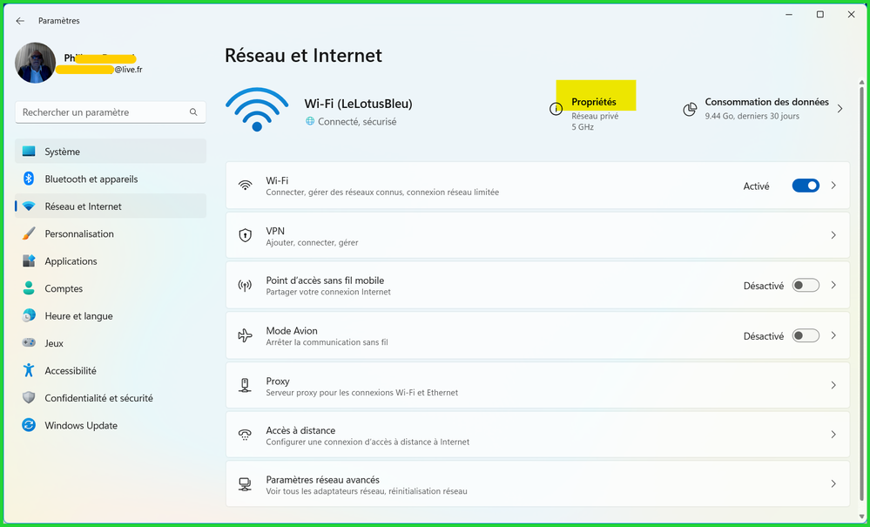Image resolution: width=870 pixels, height=527 pixels.
Task: Open Comptes in the sidebar
Action: click(x=111, y=288)
